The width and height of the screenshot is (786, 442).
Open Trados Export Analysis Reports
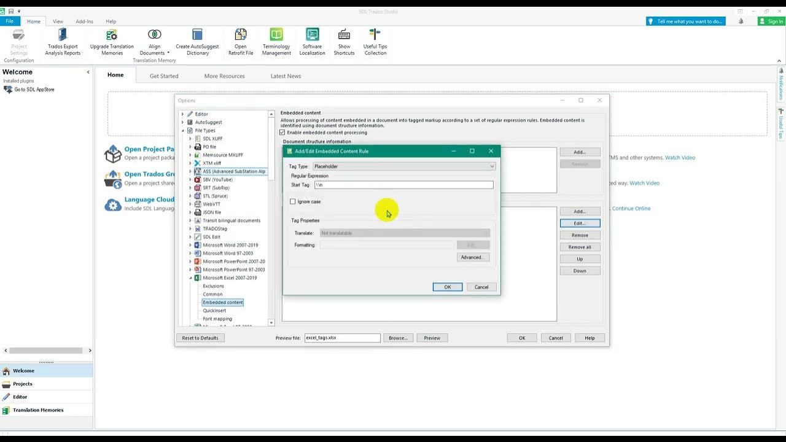pyautogui.click(x=63, y=42)
